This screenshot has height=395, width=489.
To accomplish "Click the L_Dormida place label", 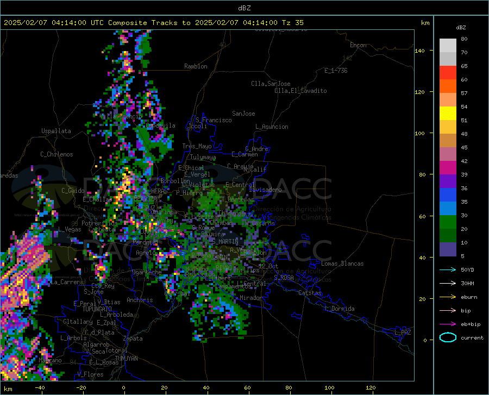I will pos(339,309).
